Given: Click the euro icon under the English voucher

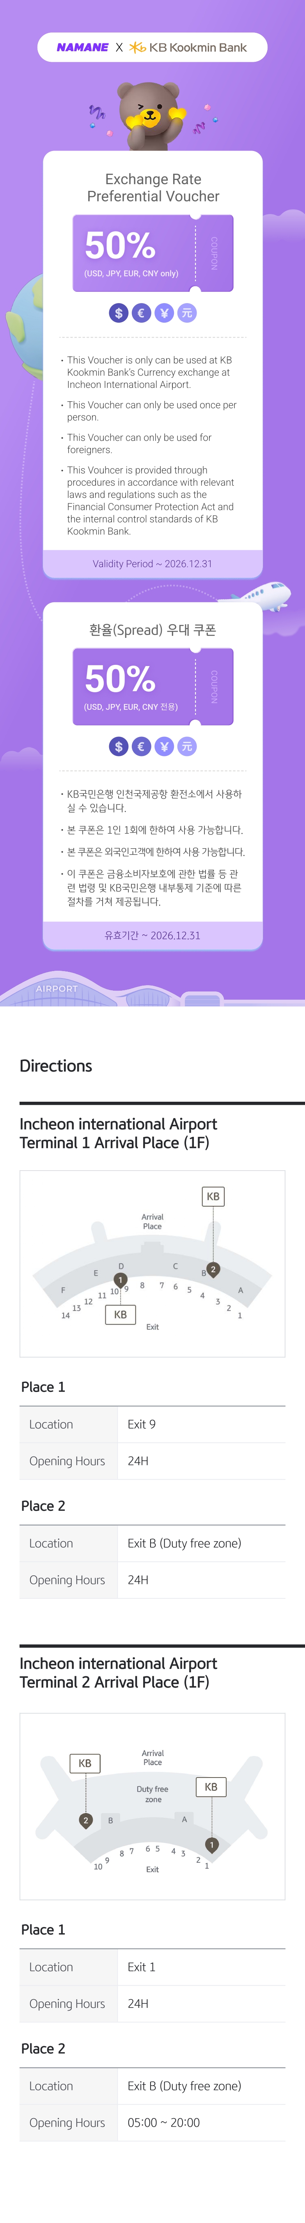Looking at the screenshot, I should tap(141, 313).
